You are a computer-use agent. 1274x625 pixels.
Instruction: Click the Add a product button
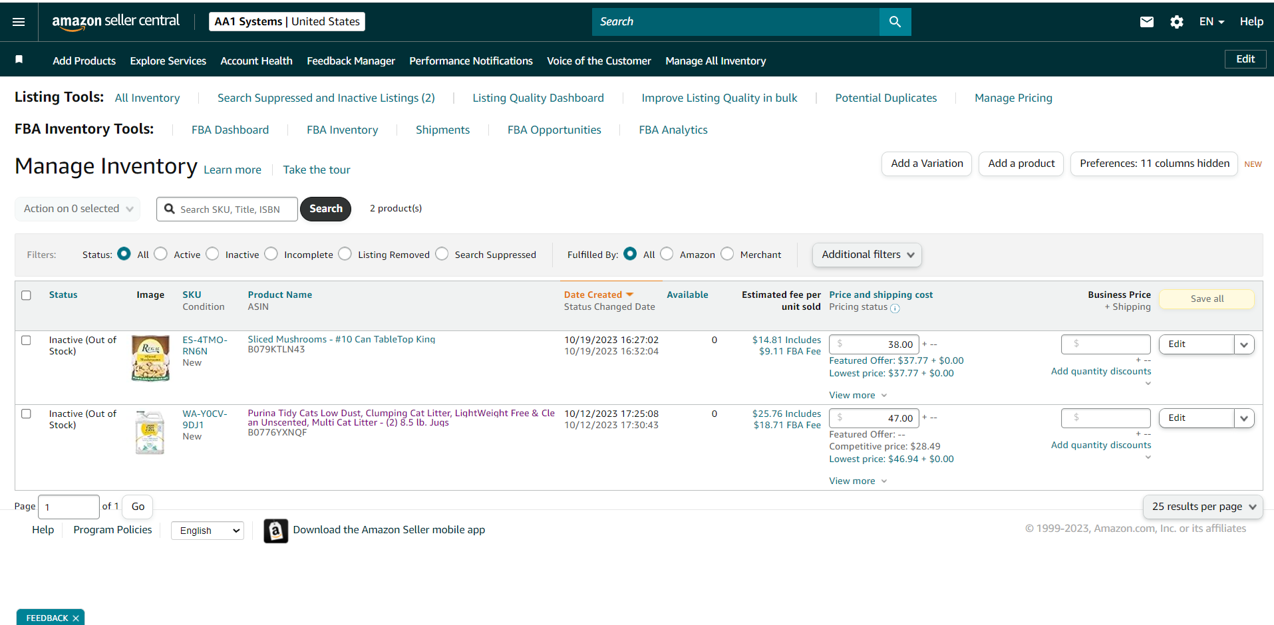coord(1021,164)
